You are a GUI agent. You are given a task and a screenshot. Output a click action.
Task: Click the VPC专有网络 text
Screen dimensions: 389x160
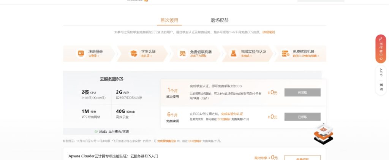pos(91,117)
